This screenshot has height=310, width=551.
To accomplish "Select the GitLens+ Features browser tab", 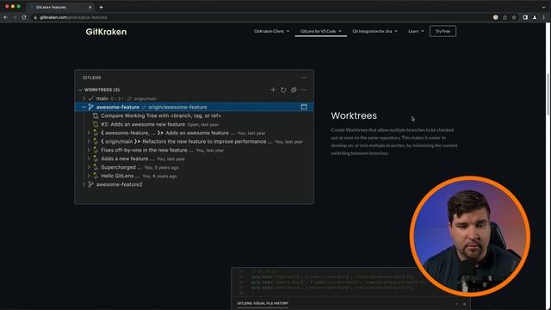I will coord(59,7).
